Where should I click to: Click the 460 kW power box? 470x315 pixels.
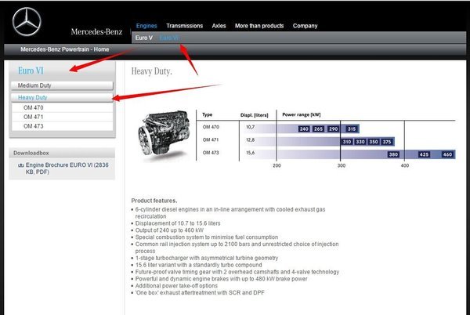(447, 154)
